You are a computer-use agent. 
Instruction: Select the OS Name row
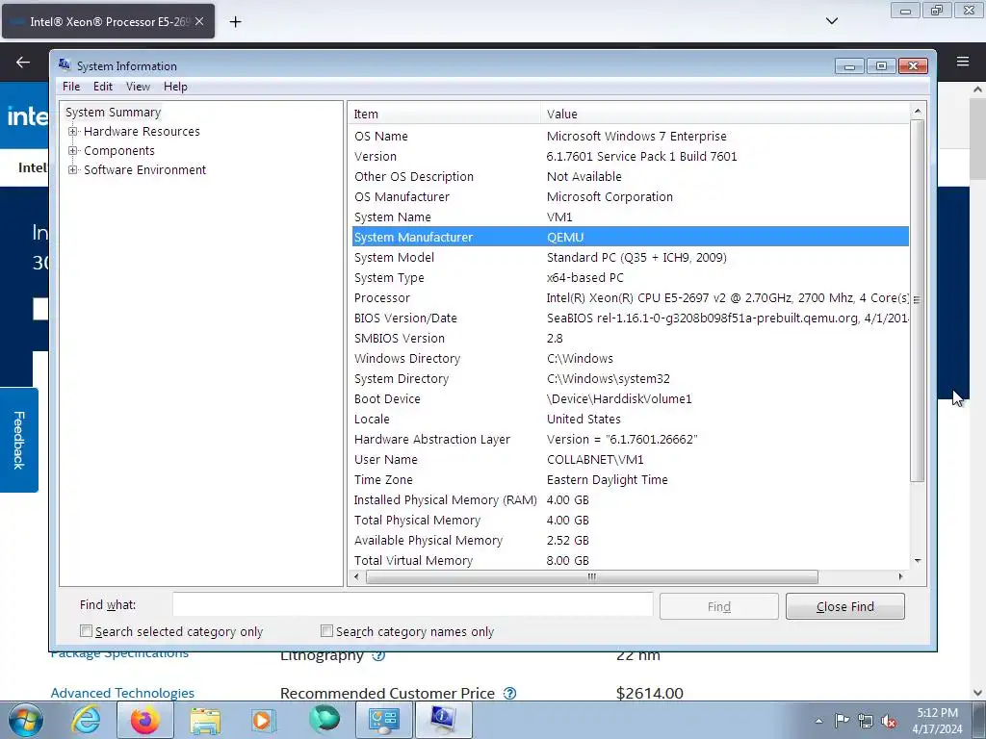[630, 137]
